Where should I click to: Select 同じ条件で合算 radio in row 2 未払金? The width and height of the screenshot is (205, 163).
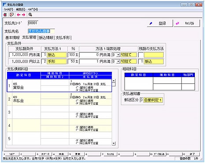point(77,104)
